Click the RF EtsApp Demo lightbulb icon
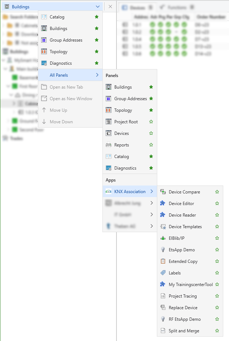Screen dimensions: 229x341 coord(163,319)
